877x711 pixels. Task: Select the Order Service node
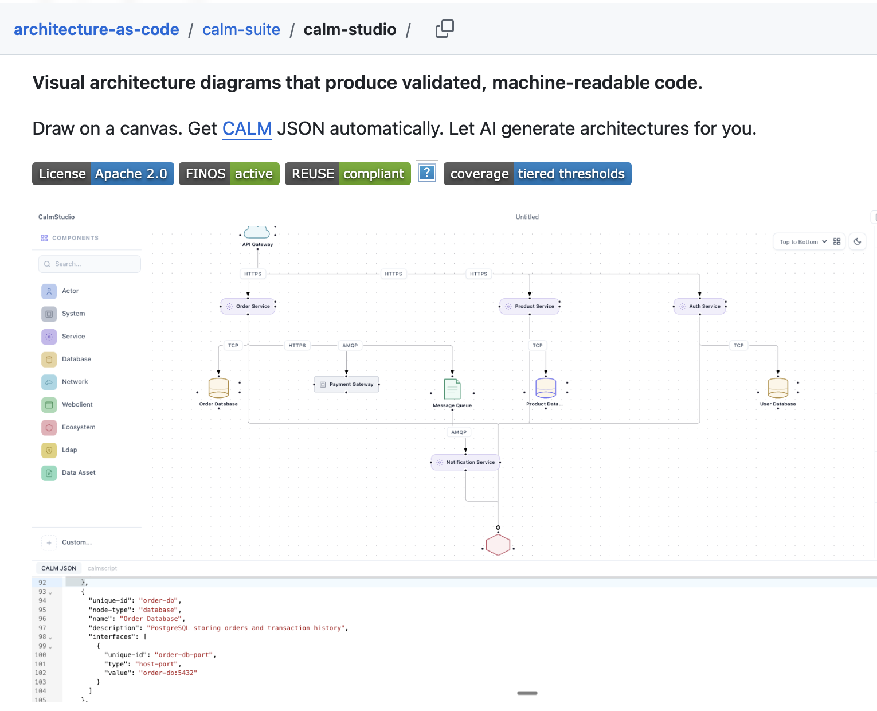(248, 306)
